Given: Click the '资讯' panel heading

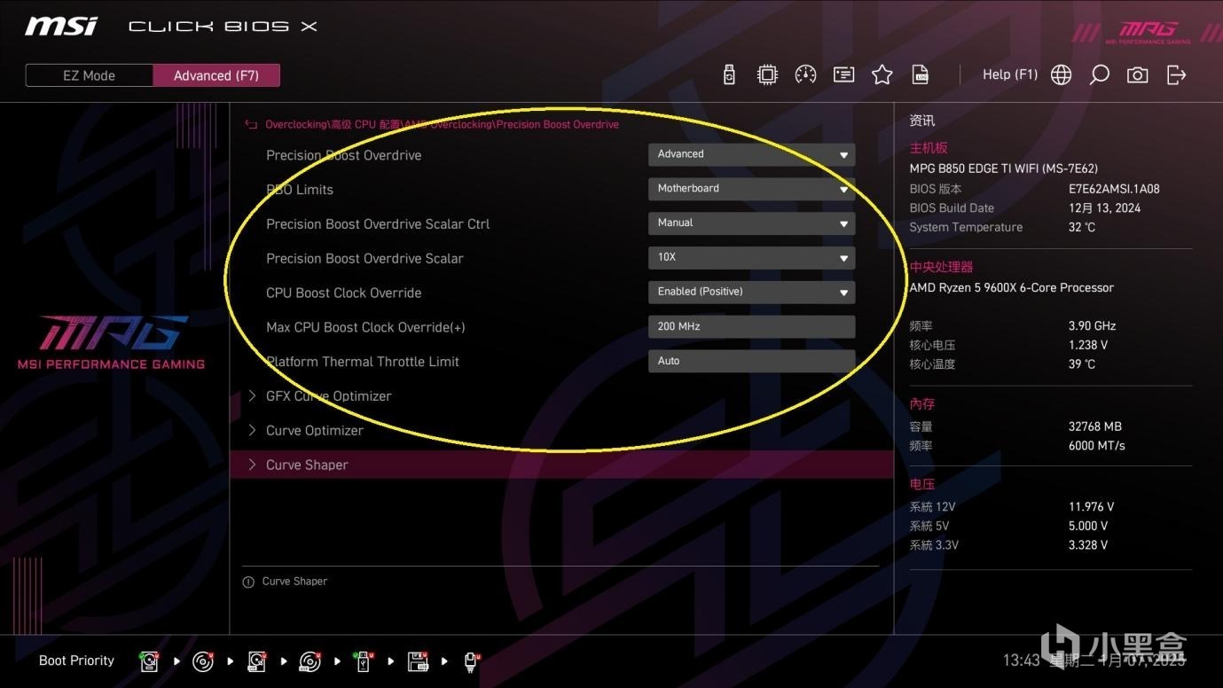Looking at the screenshot, I should coord(921,121).
